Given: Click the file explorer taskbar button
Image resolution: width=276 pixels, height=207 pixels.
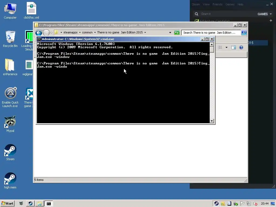Looking at the screenshot, I should (x=39, y=203).
